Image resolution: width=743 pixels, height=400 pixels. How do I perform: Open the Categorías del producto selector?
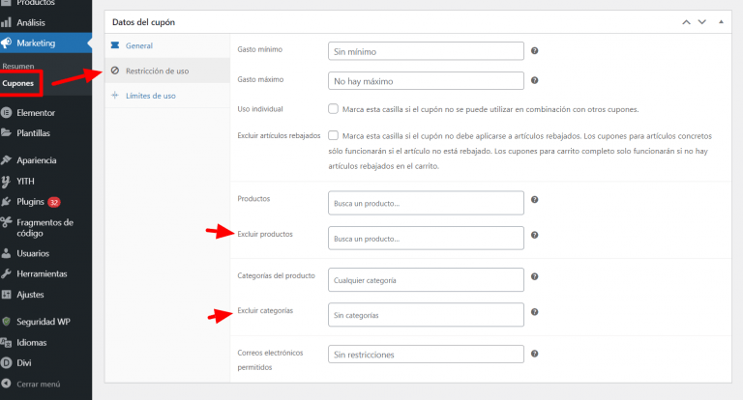(x=426, y=280)
